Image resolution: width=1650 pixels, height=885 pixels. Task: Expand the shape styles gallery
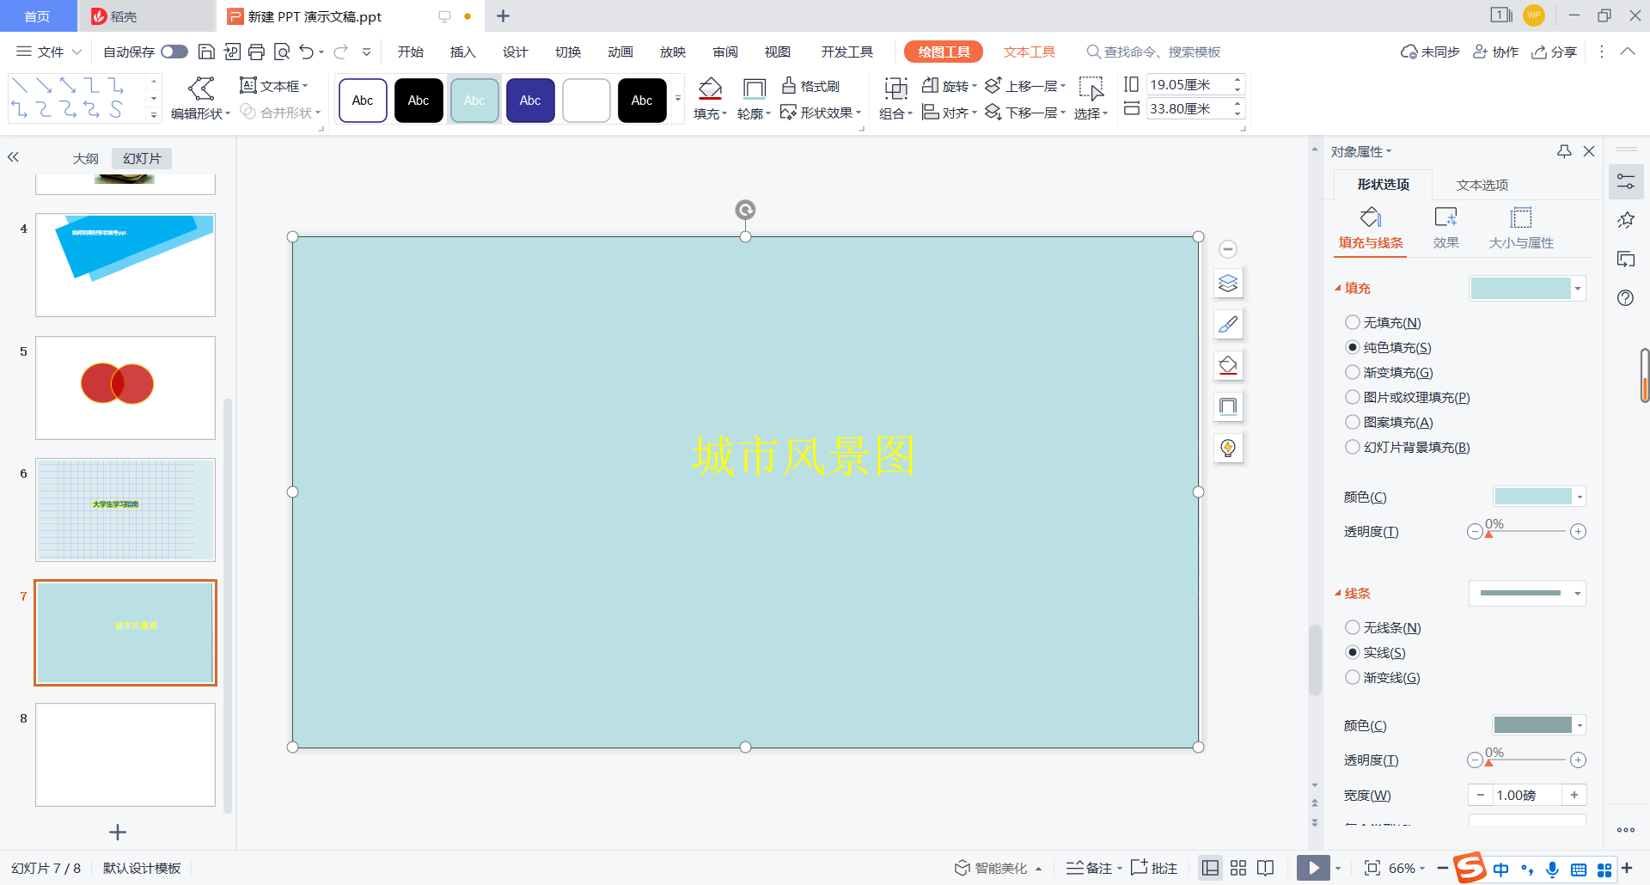pyautogui.click(x=678, y=98)
